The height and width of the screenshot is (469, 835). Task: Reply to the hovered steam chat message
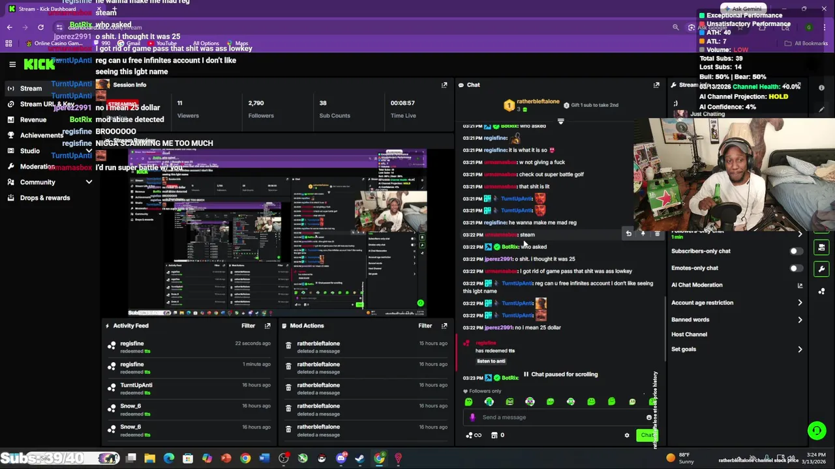[628, 234]
